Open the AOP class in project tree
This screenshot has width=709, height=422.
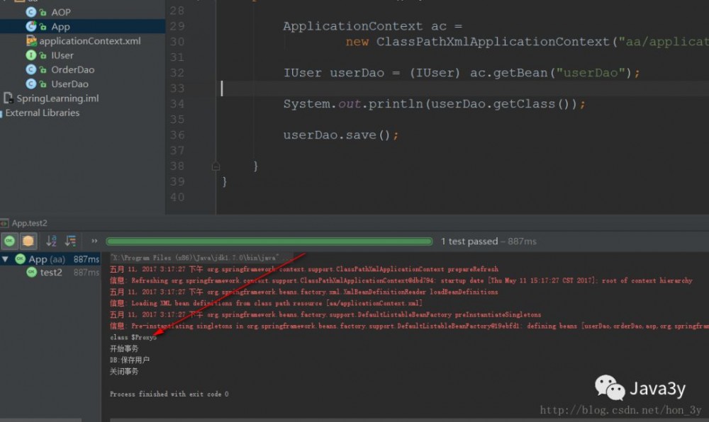point(60,12)
